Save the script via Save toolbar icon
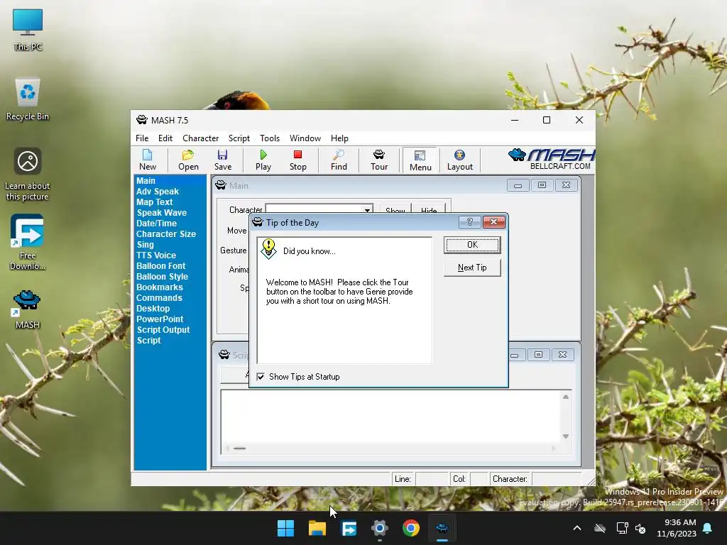Image resolution: width=727 pixels, height=545 pixels. (222, 160)
